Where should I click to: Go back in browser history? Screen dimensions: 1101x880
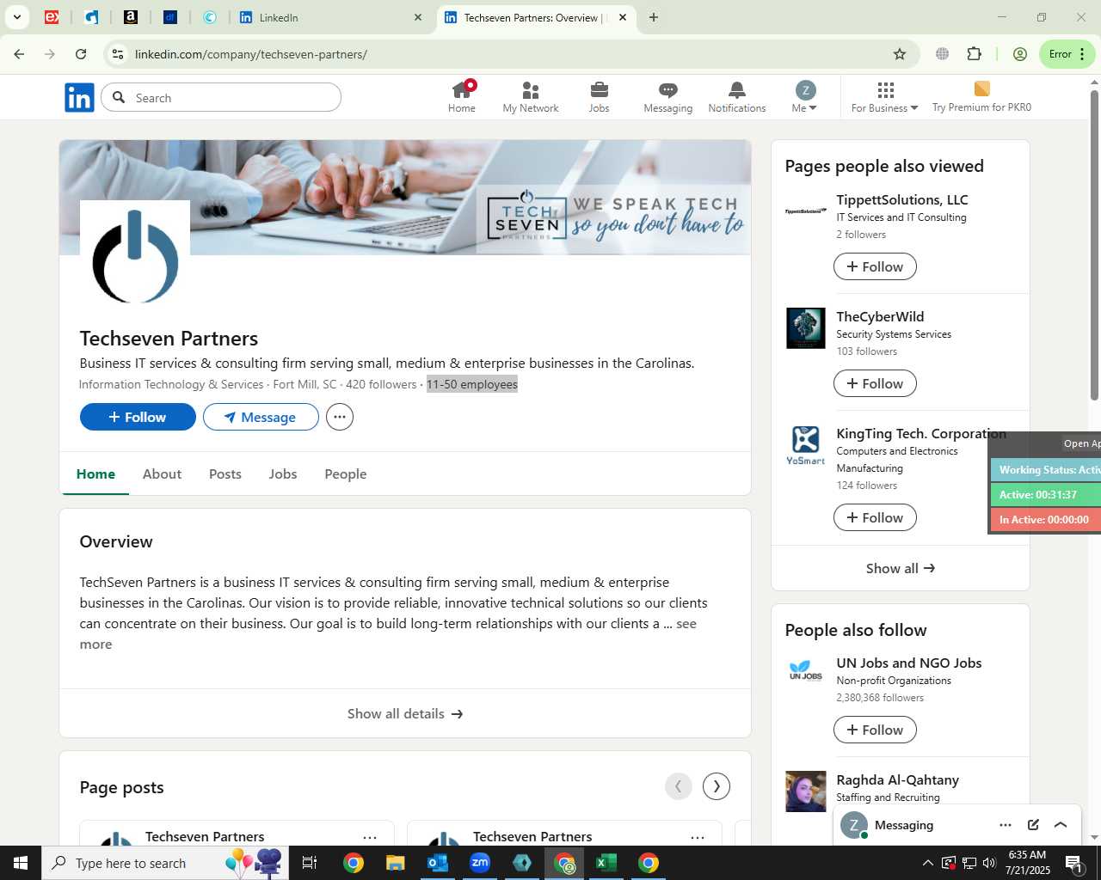[19, 54]
